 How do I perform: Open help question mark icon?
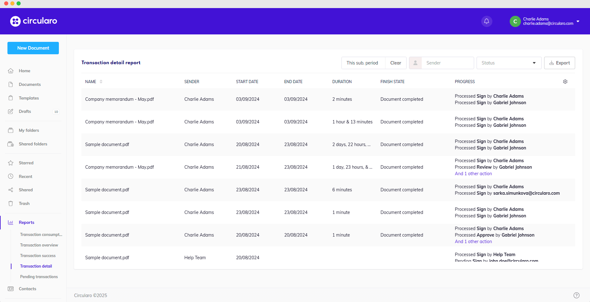[x=576, y=295]
